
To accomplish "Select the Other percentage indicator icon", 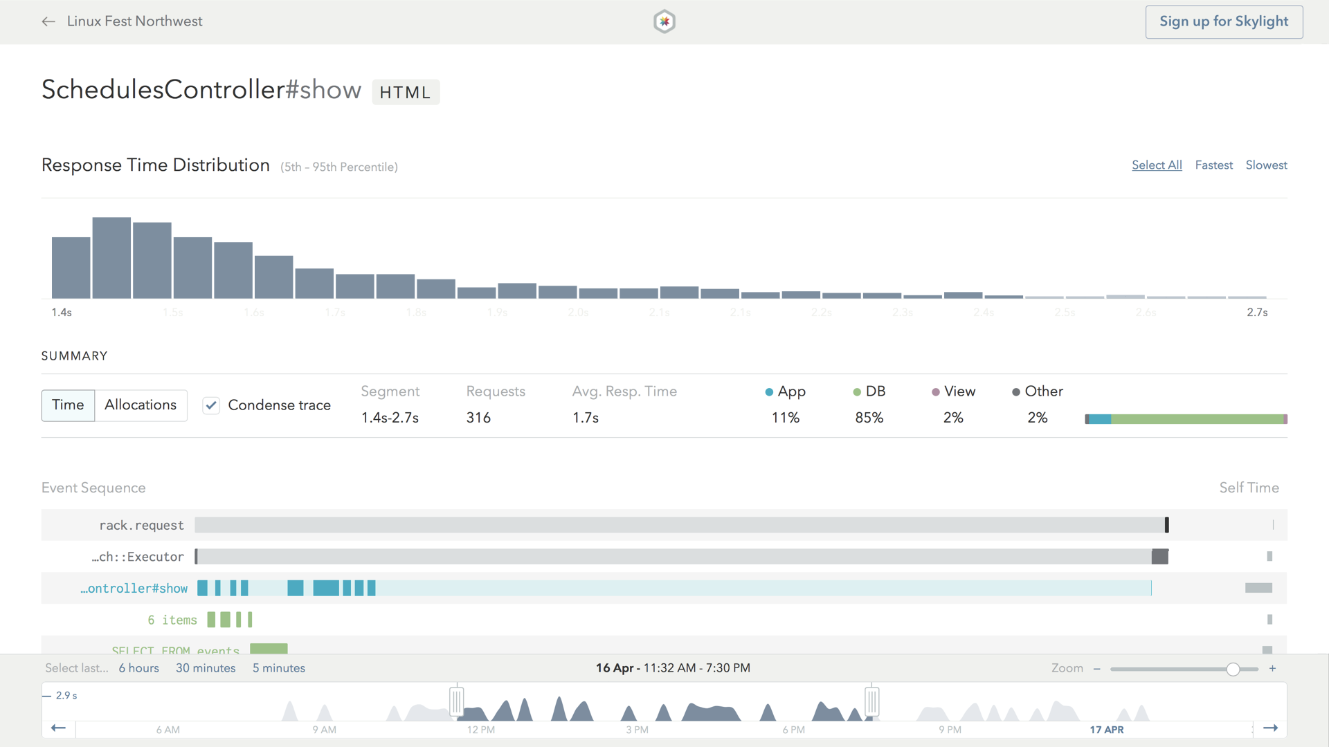I will 1016,391.
